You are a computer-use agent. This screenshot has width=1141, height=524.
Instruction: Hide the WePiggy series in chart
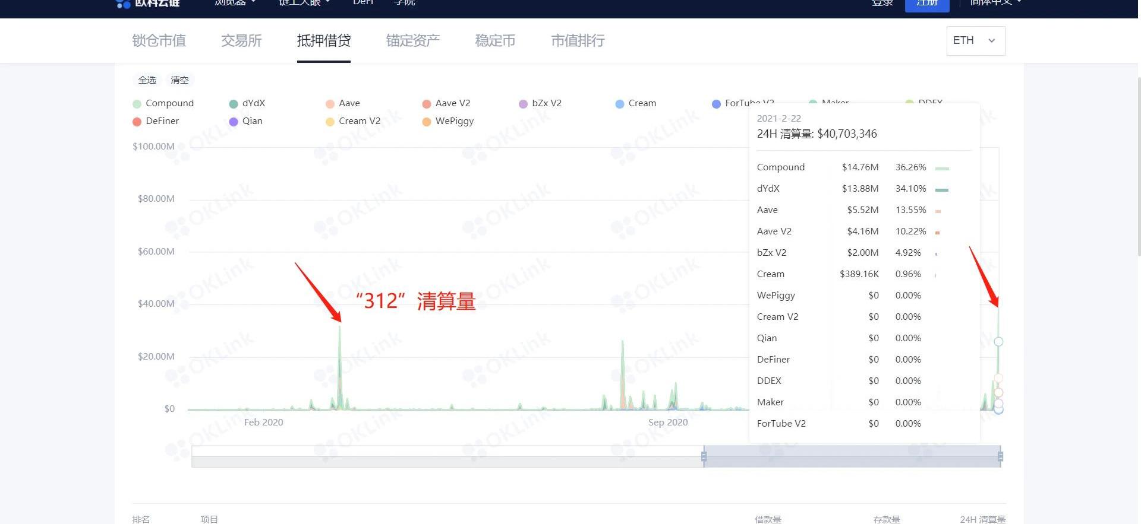[x=427, y=122]
